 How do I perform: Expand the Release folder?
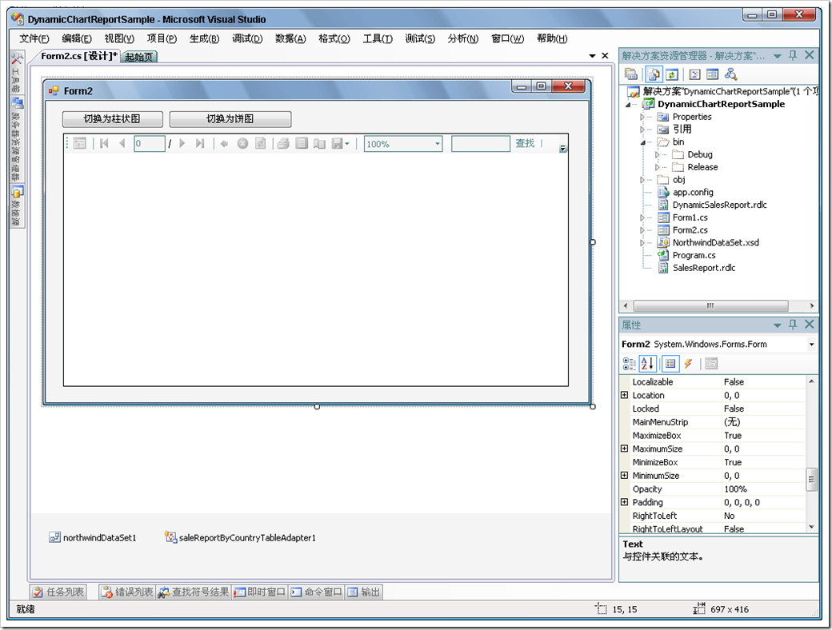click(x=657, y=168)
